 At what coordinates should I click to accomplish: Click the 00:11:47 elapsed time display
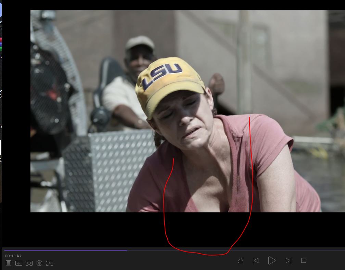(13, 256)
